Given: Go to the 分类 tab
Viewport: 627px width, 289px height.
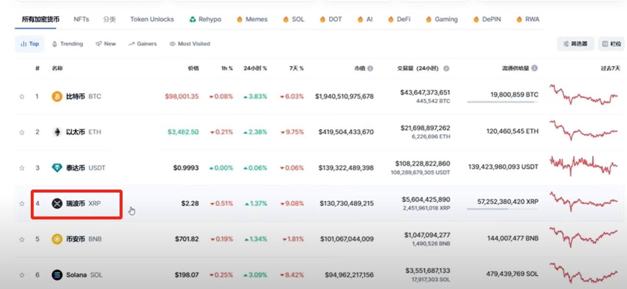Looking at the screenshot, I should [110, 20].
